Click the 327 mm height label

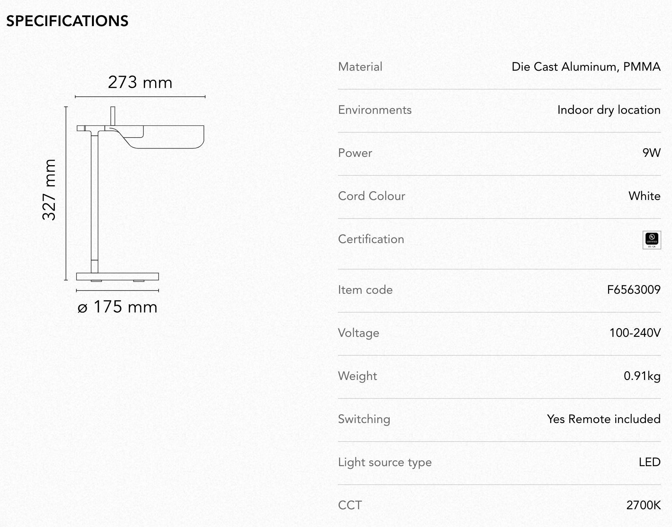(x=49, y=189)
